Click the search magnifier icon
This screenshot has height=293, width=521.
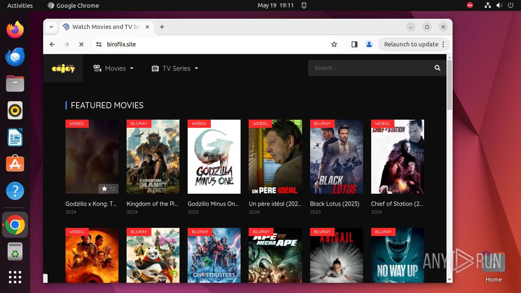438,68
